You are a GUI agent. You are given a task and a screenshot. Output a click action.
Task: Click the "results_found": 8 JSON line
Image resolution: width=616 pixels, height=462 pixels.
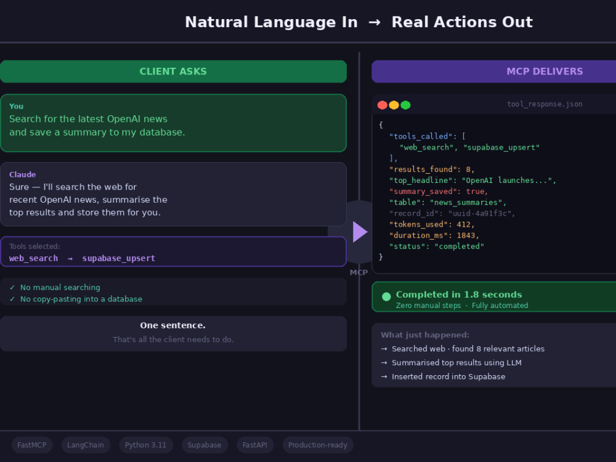click(432, 169)
